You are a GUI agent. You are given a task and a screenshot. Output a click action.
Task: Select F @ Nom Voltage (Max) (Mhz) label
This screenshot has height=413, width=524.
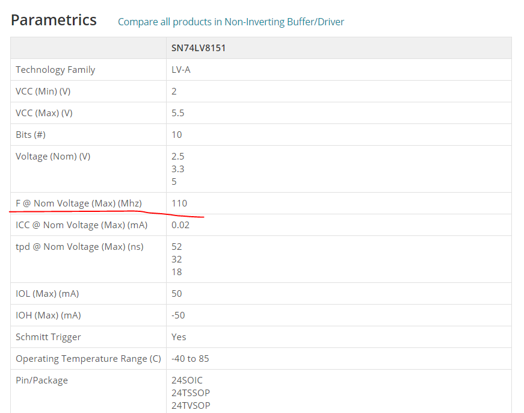point(79,203)
